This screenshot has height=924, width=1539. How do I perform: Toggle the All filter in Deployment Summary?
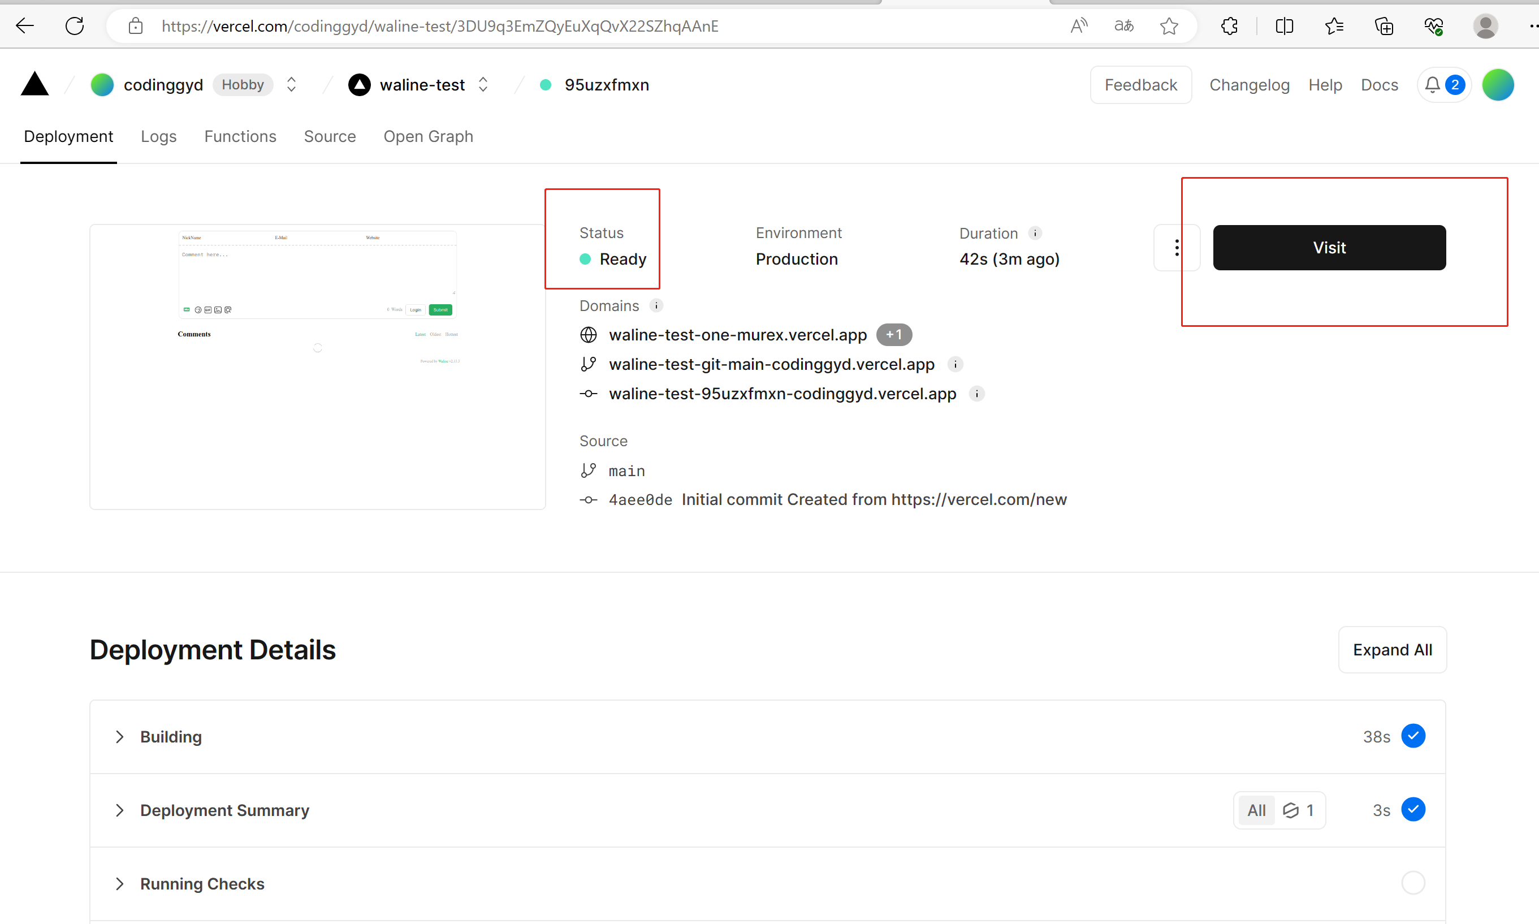(x=1256, y=810)
